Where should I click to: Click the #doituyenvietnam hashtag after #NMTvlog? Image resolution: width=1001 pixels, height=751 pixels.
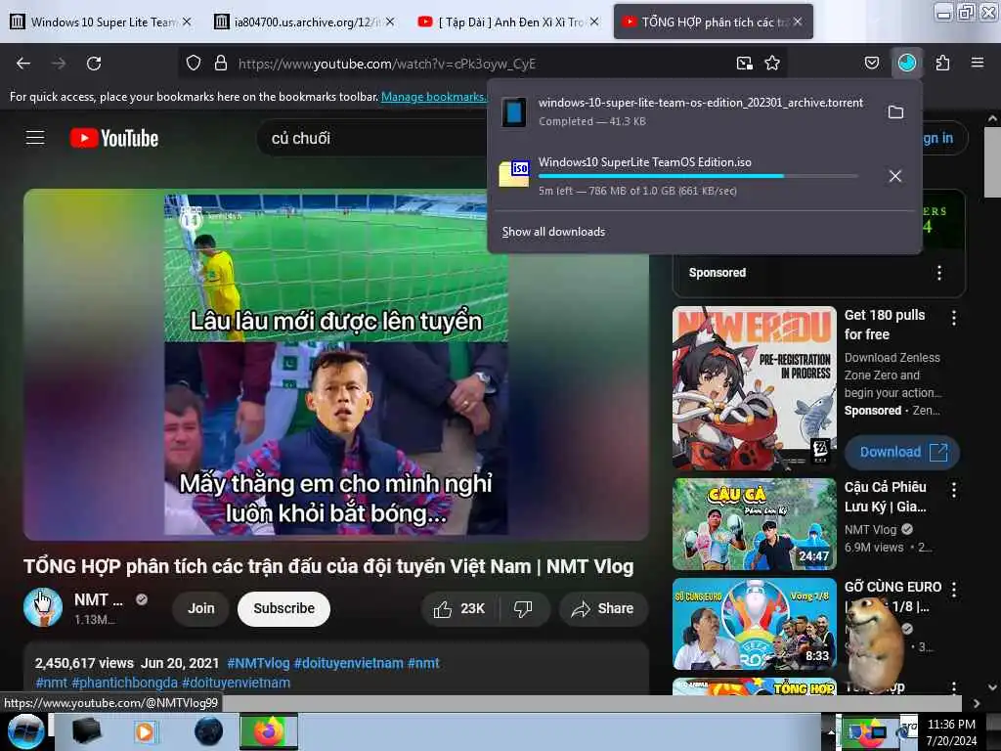[349, 664]
